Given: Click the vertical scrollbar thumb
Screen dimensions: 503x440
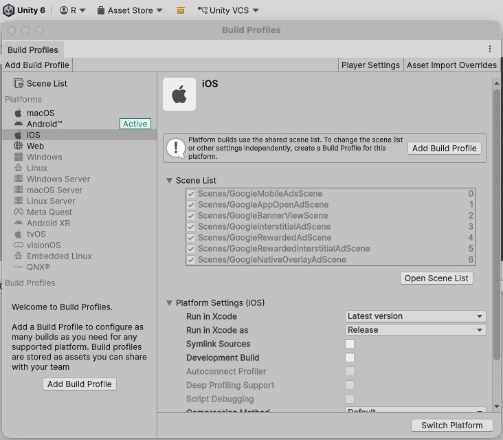Looking at the screenshot, I should [x=497, y=225].
